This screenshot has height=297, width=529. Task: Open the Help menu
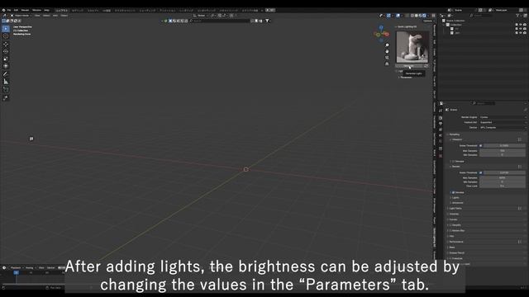(x=46, y=10)
